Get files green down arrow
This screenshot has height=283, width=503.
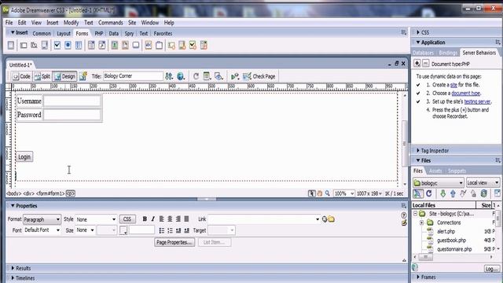pyautogui.click(x=442, y=193)
